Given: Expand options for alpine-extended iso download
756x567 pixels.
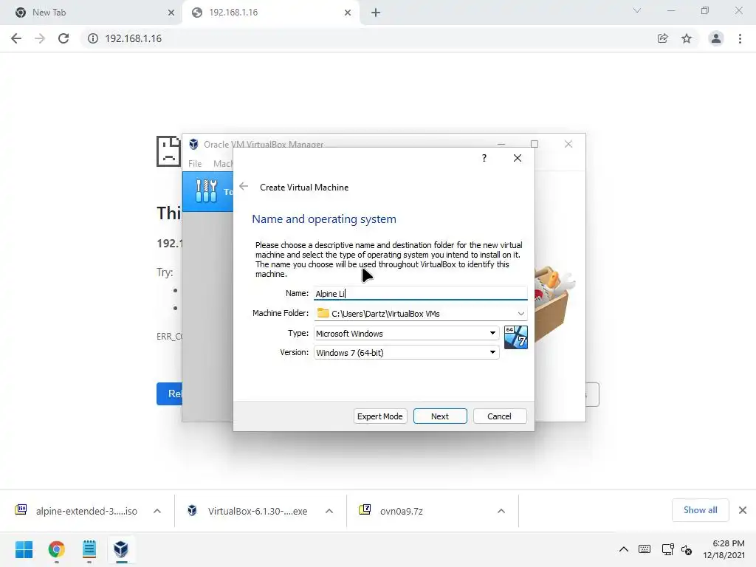Looking at the screenshot, I should point(157,511).
